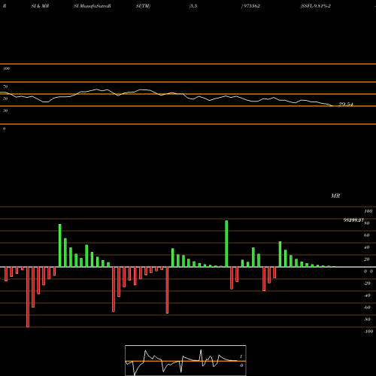The image size is (376, 376).
Task: Click the 'SI(TM)' header label
Action: 143,6
